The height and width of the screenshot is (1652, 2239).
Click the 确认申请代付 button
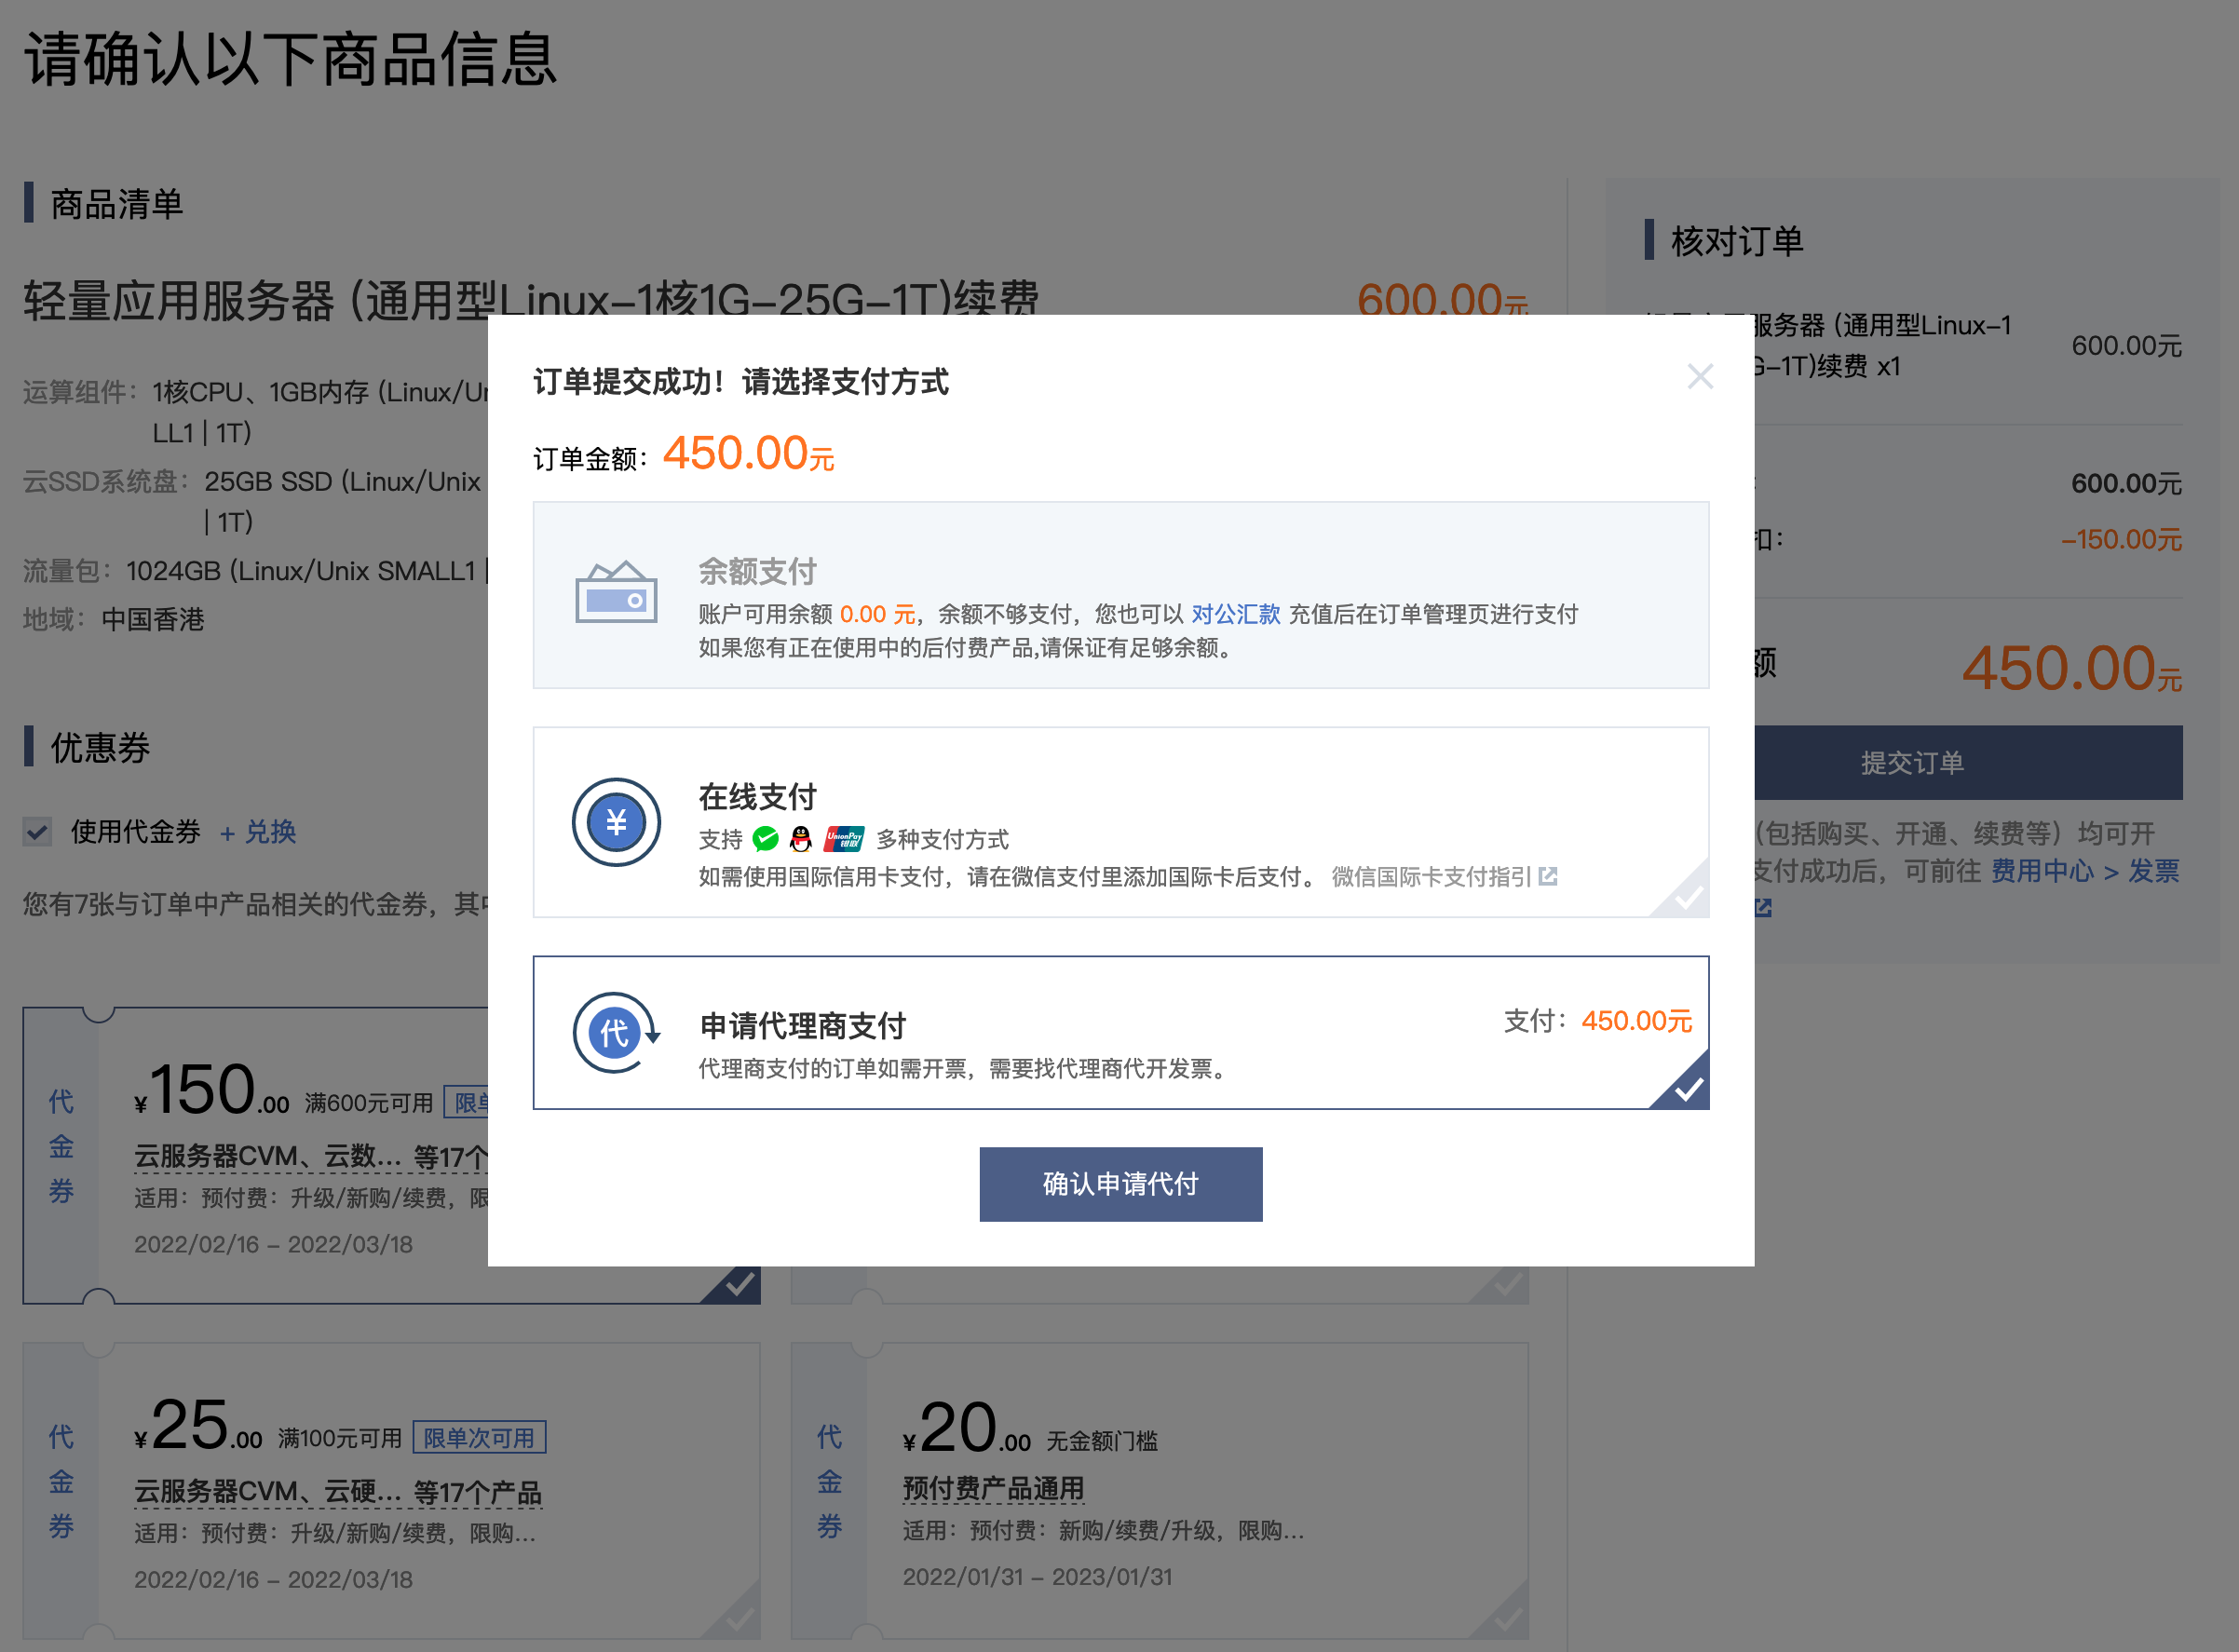coord(1120,1184)
